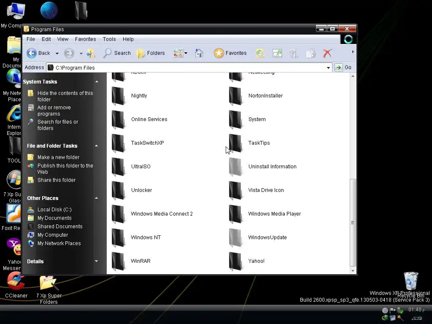This screenshot has width=432, height=324.
Task: Select the Yahoo! folder
Action: click(x=246, y=261)
